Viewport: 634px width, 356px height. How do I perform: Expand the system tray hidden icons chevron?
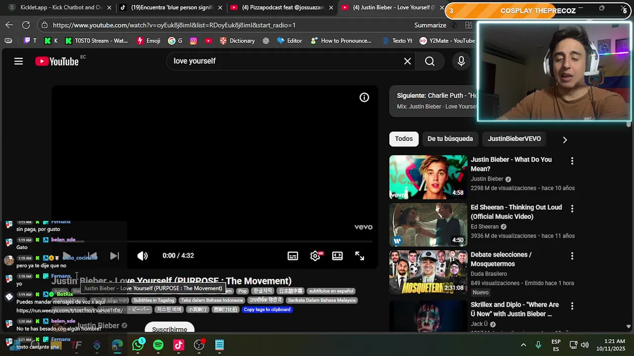tap(523, 345)
